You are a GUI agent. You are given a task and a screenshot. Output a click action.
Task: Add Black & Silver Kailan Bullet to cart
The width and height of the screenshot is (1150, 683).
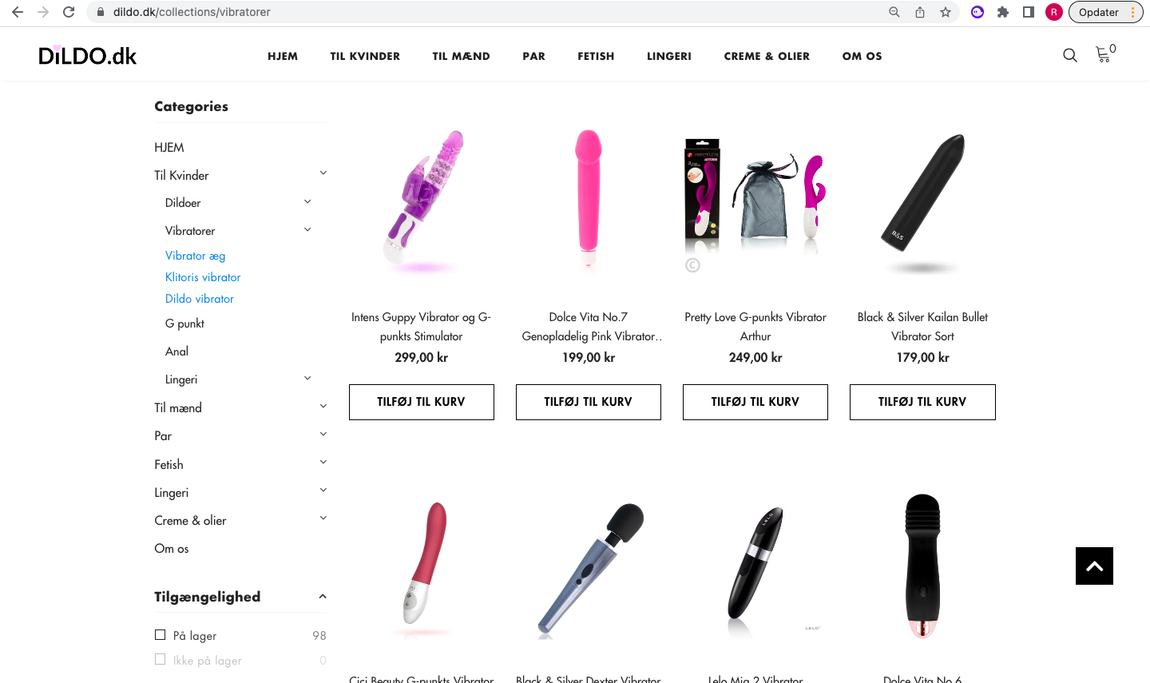pyautogui.click(x=922, y=402)
